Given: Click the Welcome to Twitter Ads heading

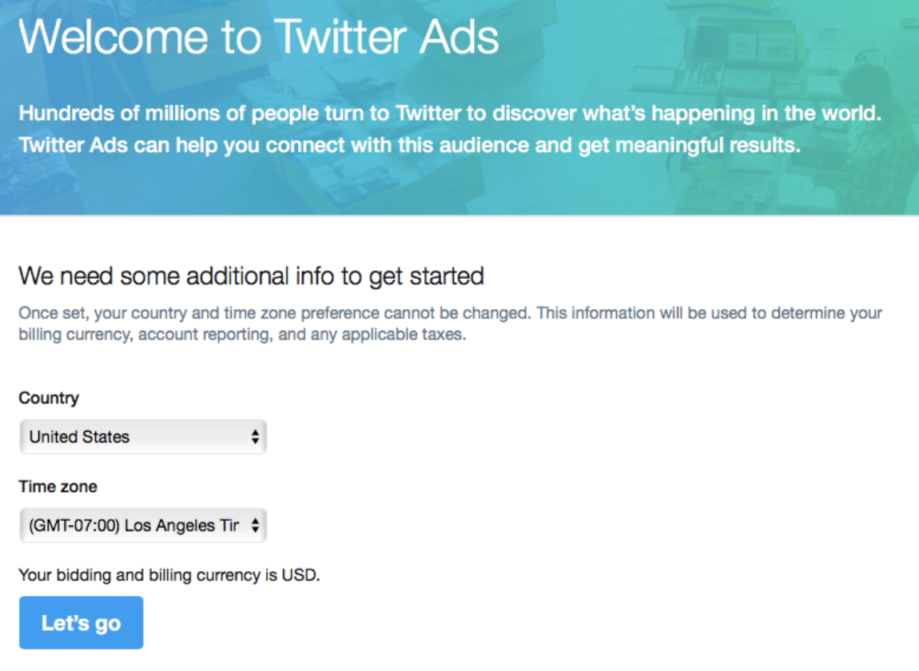Looking at the screenshot, I should pos(259,37).
